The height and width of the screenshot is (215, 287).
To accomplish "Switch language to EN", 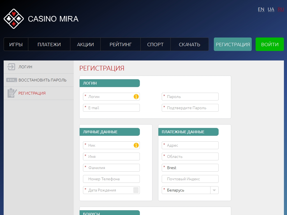I will click(x=261, y=10).
